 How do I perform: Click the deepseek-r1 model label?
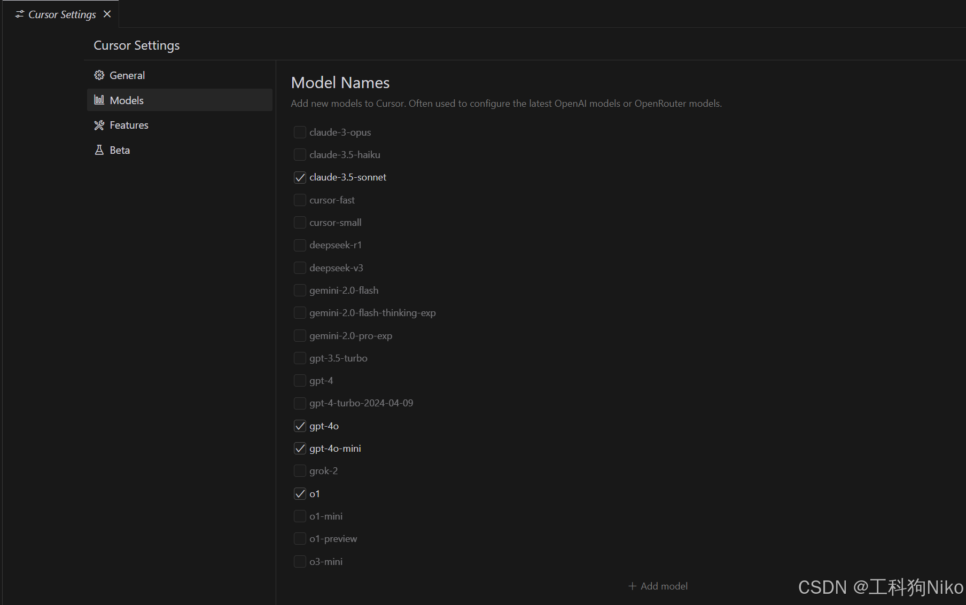point(336,245)
